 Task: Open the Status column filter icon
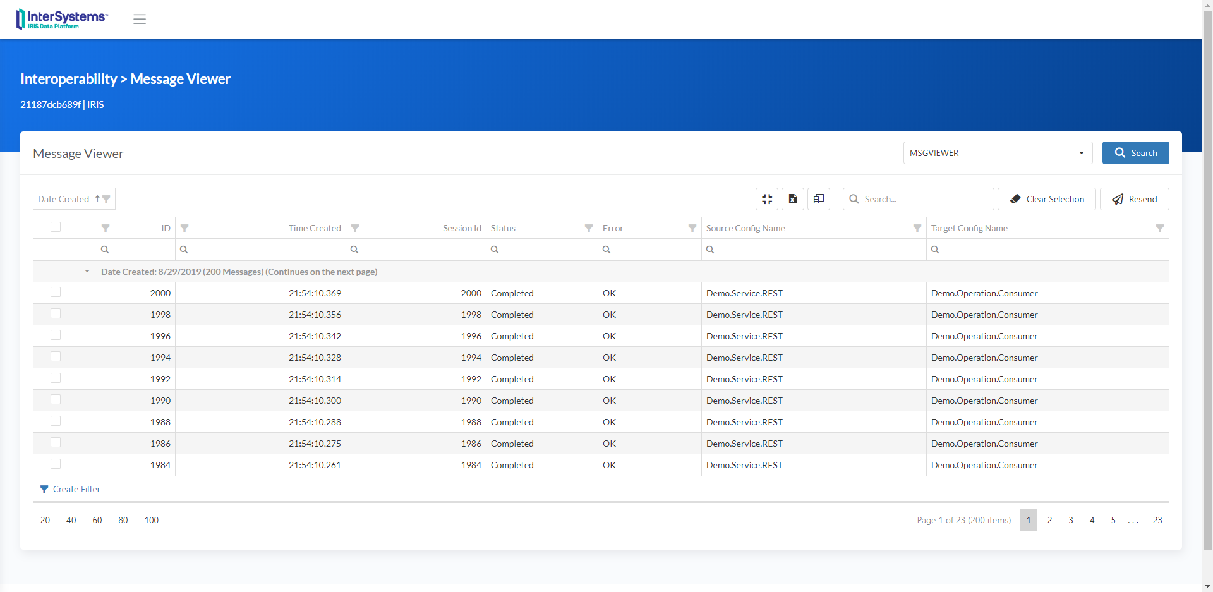tap(589, 228)
